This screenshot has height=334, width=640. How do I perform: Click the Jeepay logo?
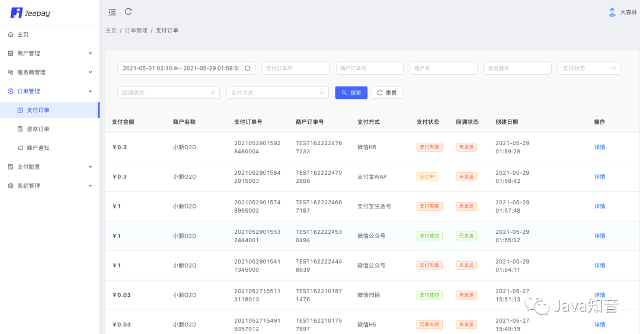30,12
